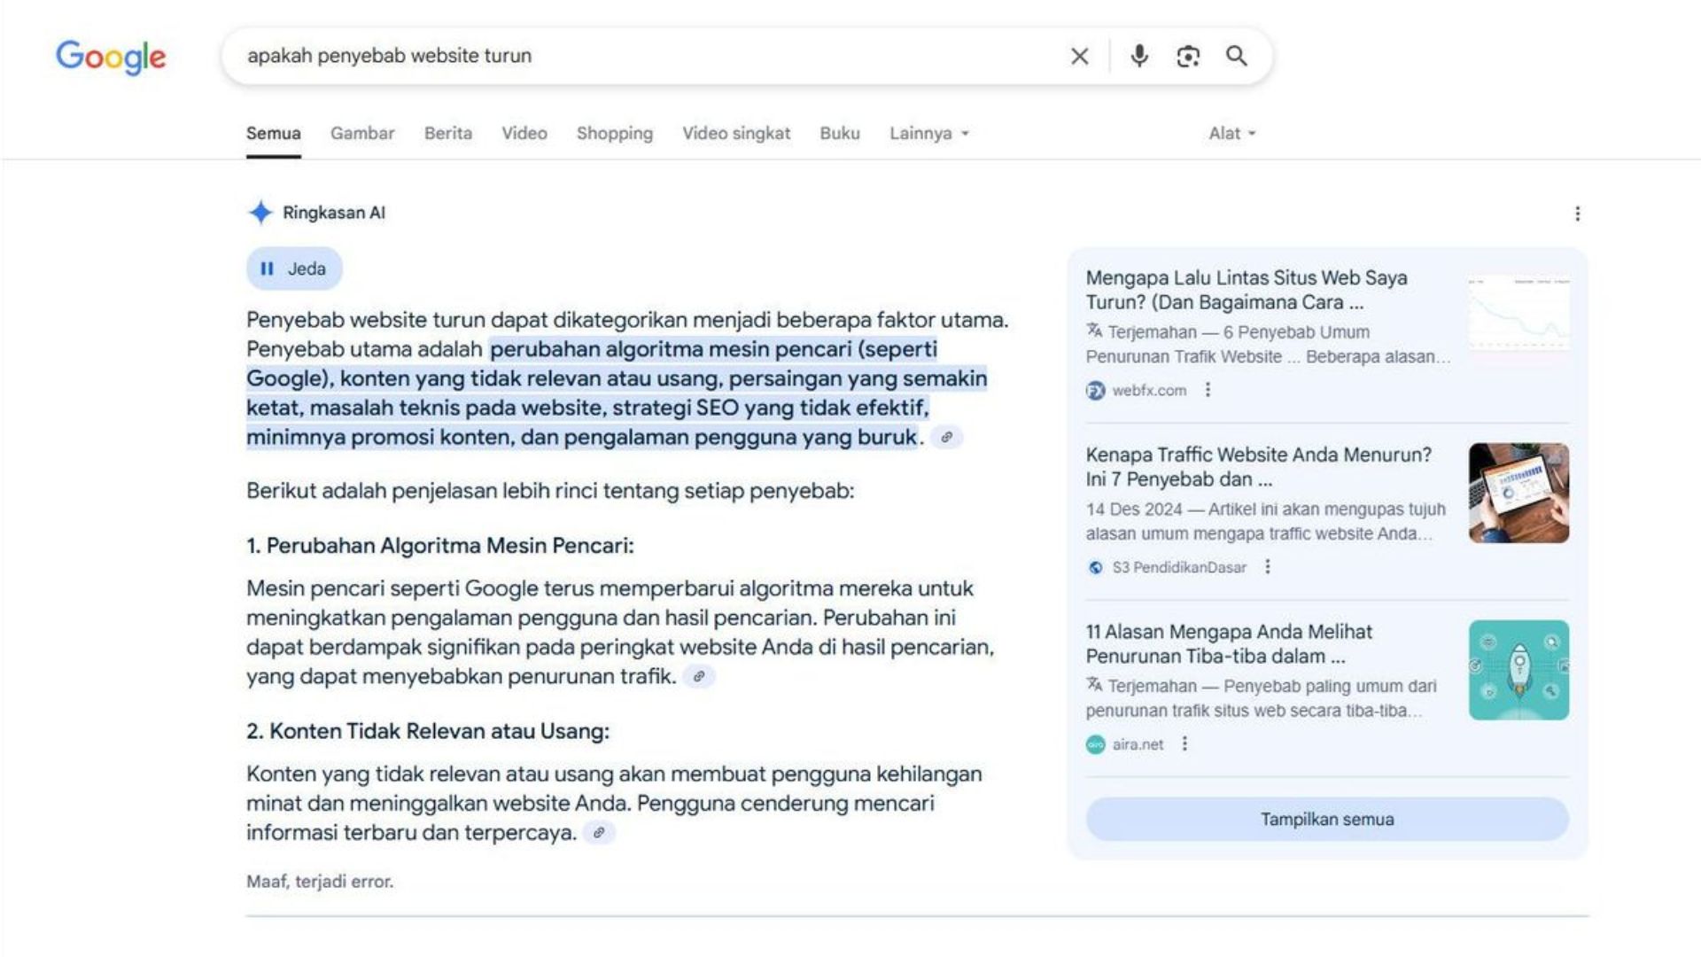This screenshot has width=1701, height=957.
Task: Click the Tampilkan semua button
Action: point(1326,819)
